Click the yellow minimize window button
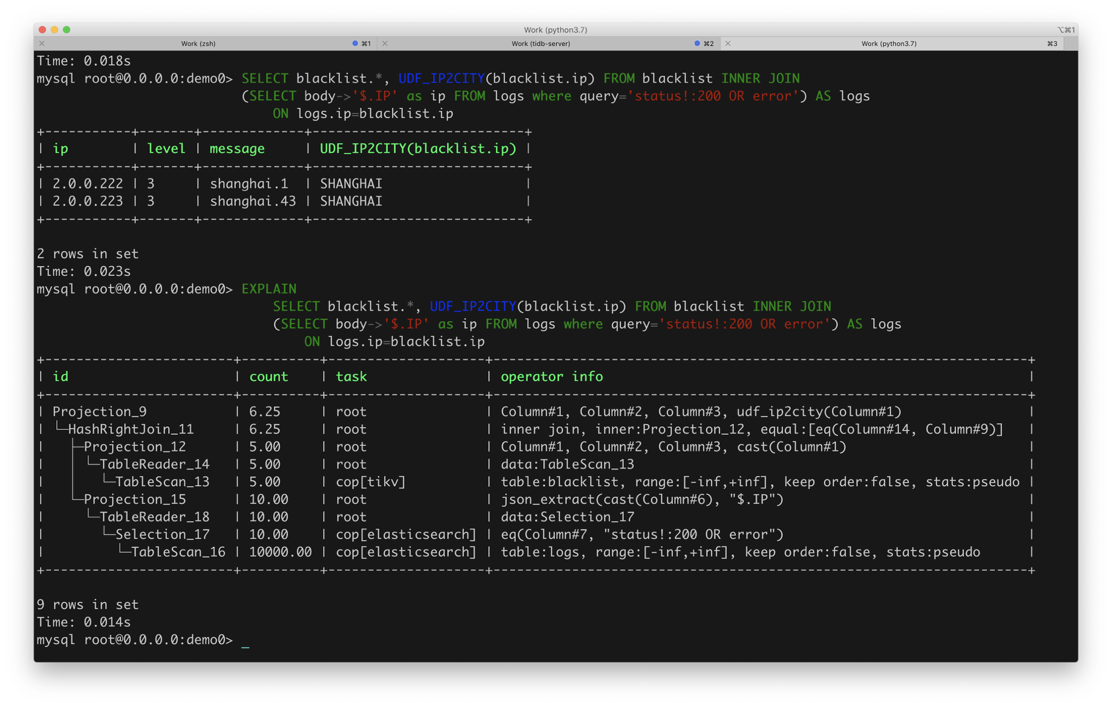The height and width of the screenshot is (707, 1112). tap(54, 29)
